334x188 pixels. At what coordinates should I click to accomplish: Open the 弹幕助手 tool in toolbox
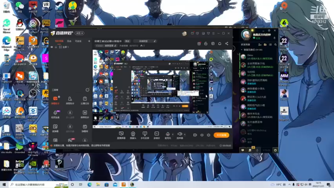55,100
